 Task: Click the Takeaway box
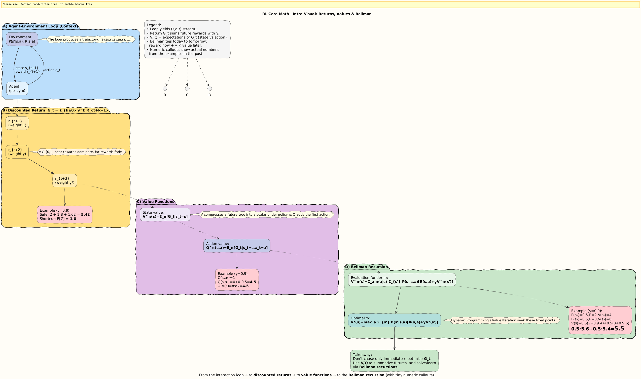(395, 361)
